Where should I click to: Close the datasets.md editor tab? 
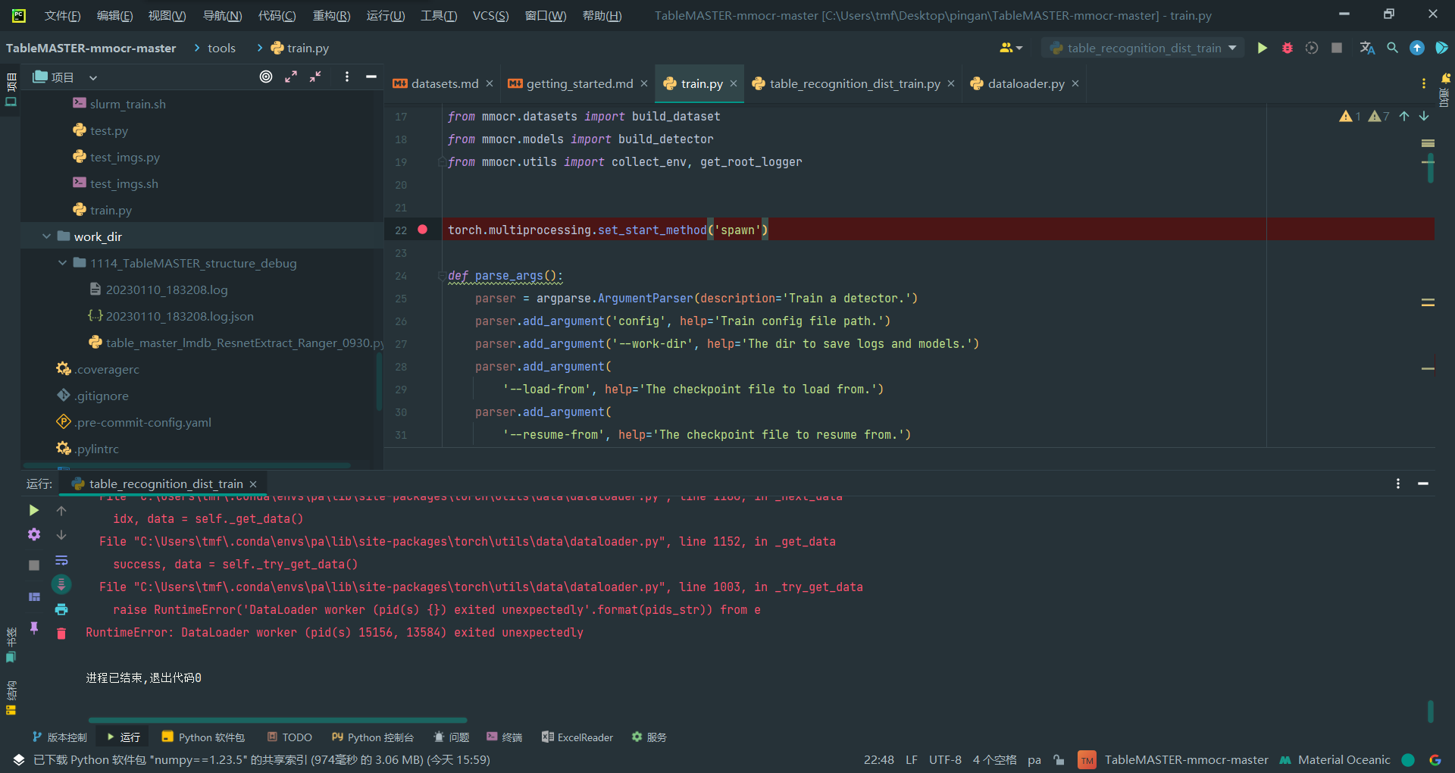(490, 83)
